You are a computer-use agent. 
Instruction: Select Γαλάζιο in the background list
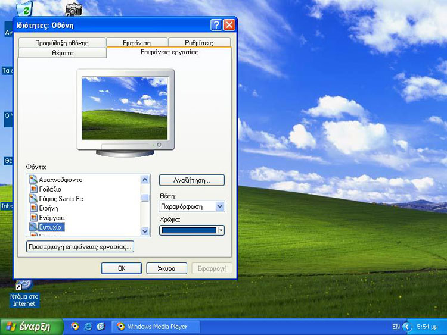50,189
